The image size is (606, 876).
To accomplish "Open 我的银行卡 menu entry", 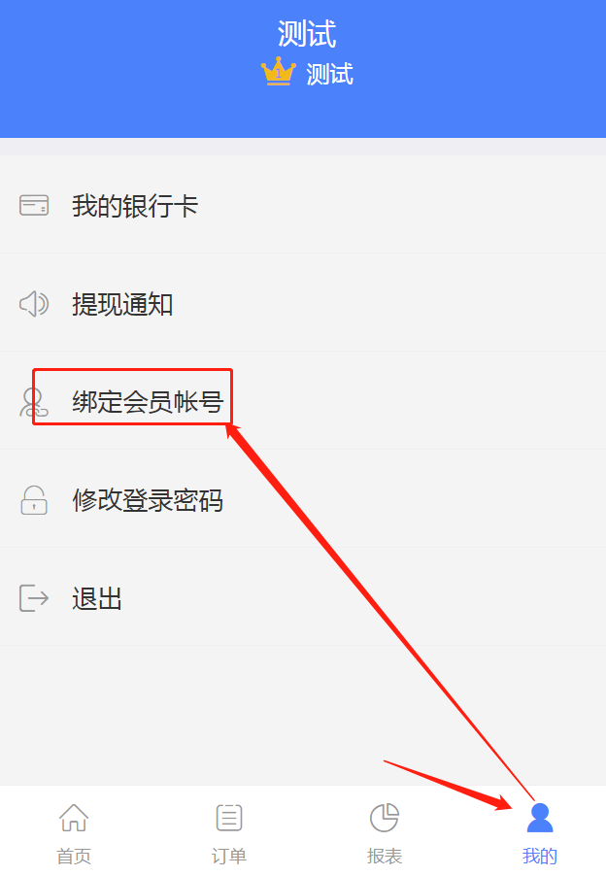I will pos(303,205).
